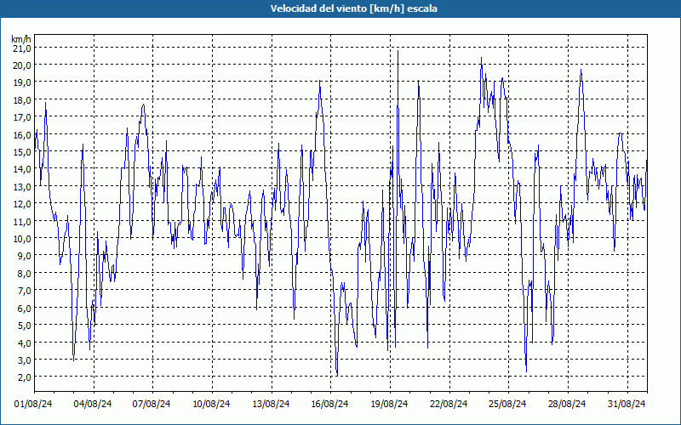Click the '17,0' y-axis label

point(22,117)
